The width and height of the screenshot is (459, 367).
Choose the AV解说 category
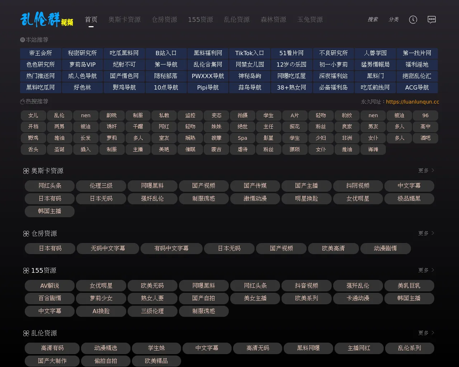[x=50, y=286]
